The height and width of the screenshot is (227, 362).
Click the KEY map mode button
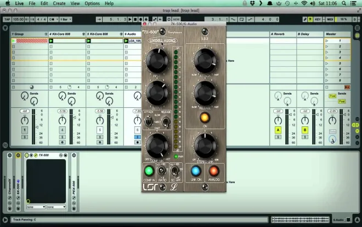(318, 19)
